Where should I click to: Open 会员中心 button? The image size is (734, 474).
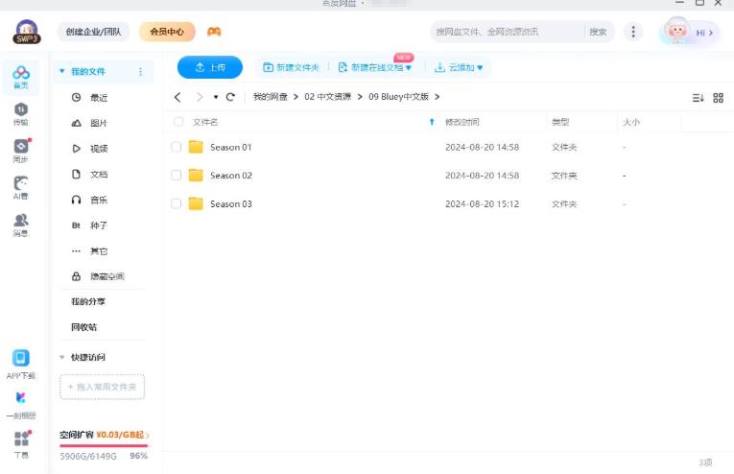click(x=167, y=32)
